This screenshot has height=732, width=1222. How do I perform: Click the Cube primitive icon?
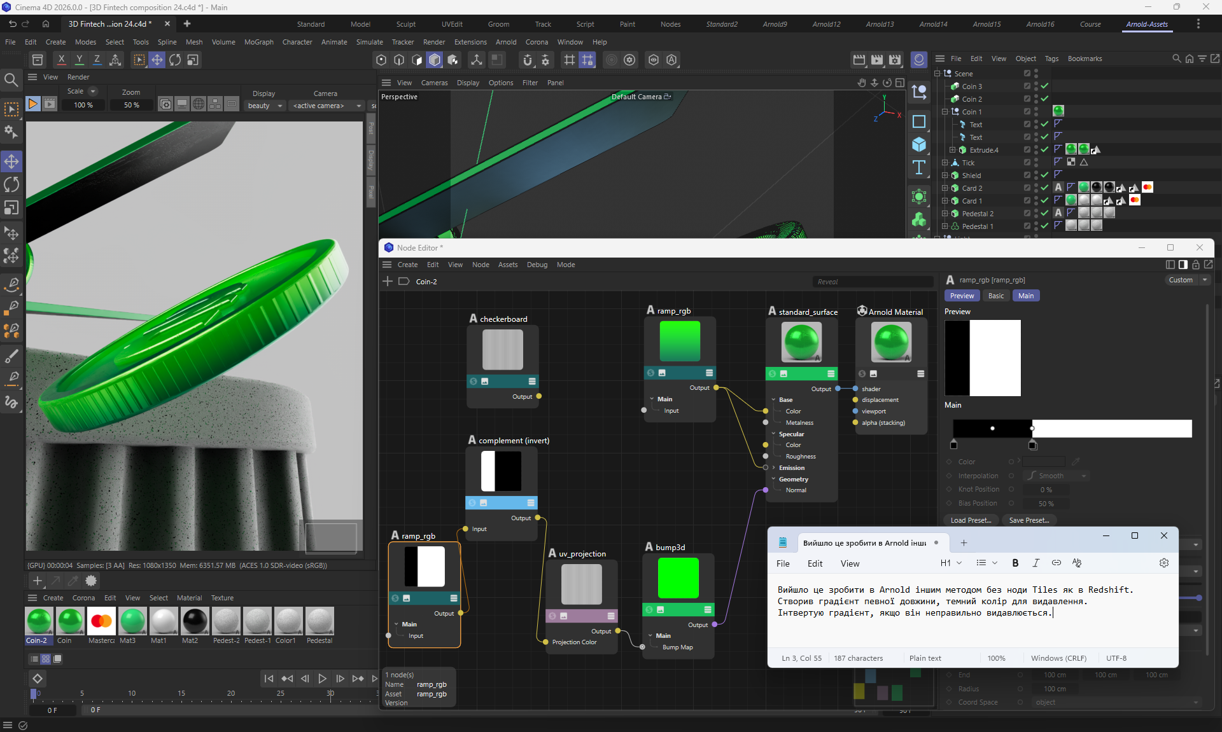pyautogui.click(x=918, y=144)
